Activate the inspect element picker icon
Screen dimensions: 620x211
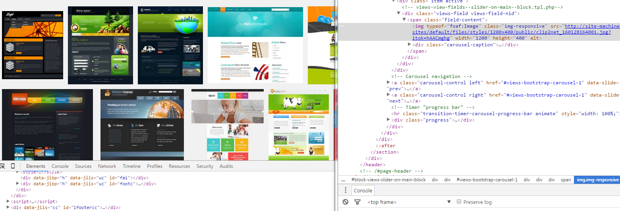point(3,166)
